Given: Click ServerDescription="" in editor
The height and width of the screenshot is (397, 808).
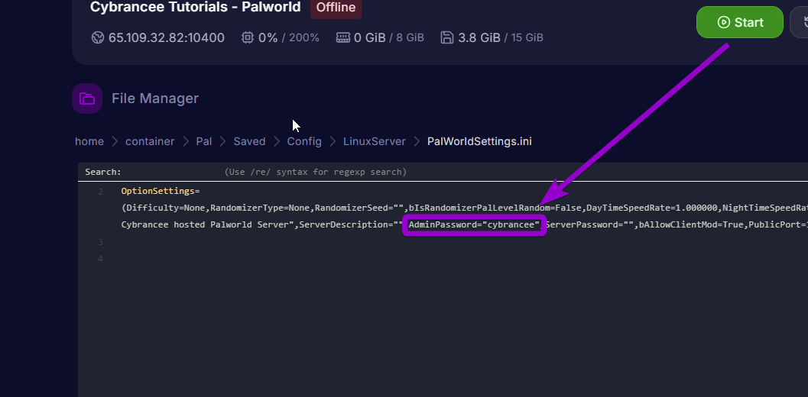Looking at the screenshot, I should [x=350, y=224].
